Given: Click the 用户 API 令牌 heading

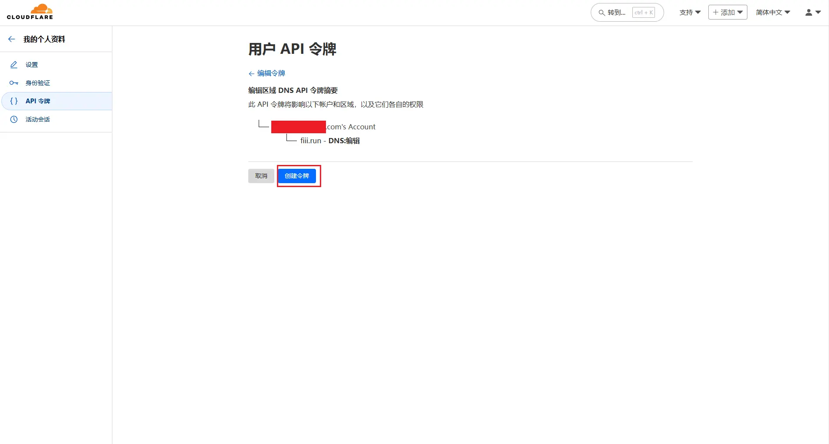Looking at the screenshot, I should click(292, 49).
